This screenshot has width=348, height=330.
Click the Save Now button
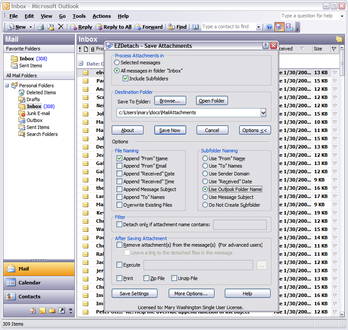170,130
